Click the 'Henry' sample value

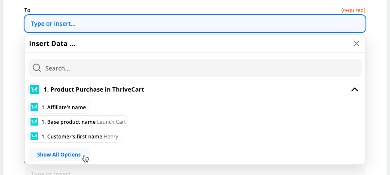click(x=111, y=136)
